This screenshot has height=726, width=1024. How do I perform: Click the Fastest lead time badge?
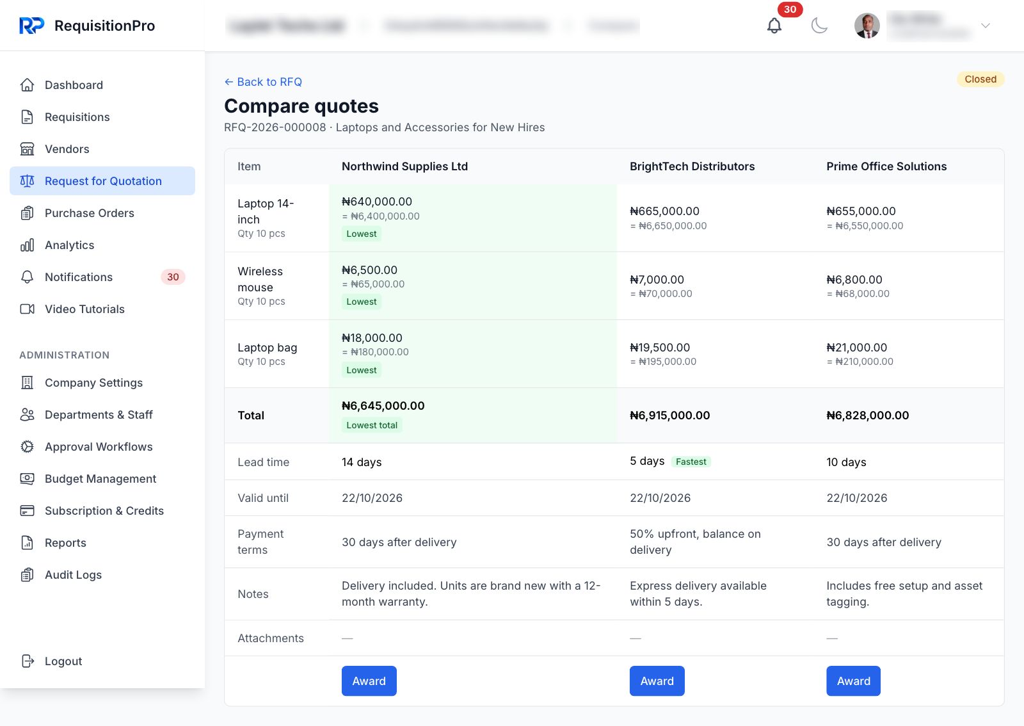[x=691, y=462]
